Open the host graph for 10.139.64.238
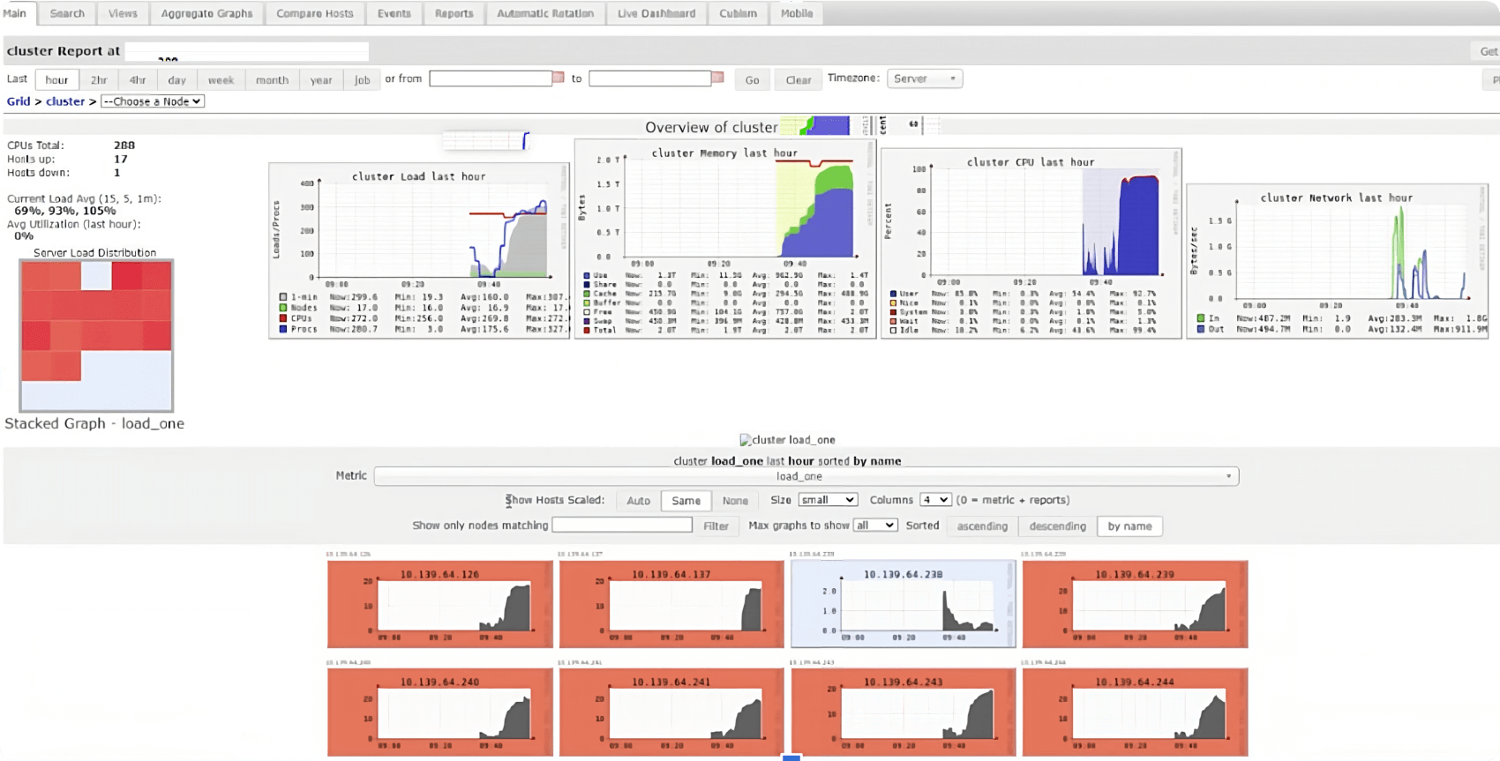Viewport: 1500px width, 761px height. click(x=903, y=605)
